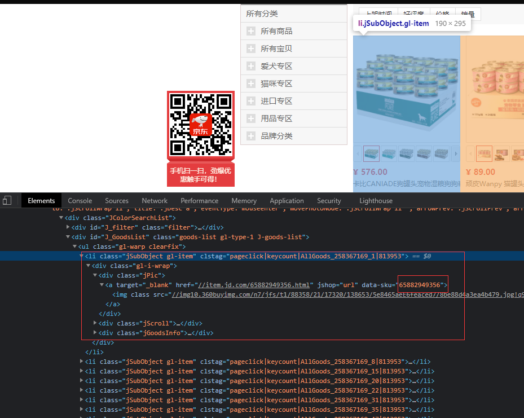Click the 猫咪专区 category link
Screen dimensions: 524x418
tap(276, 83)
